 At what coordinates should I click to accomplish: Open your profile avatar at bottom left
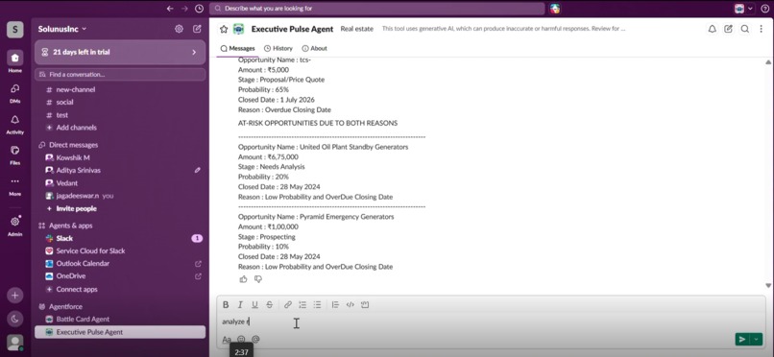[14, 343]
